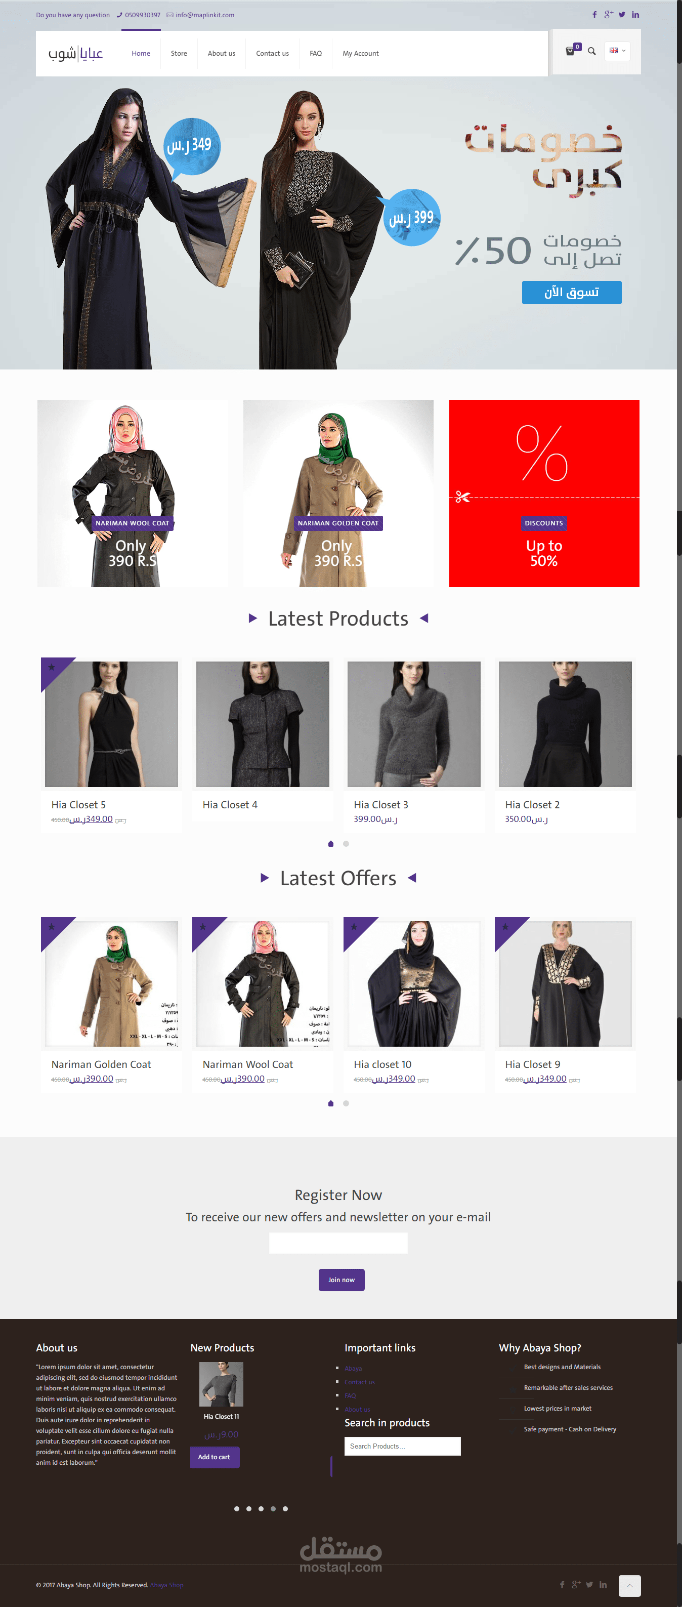Image resolution: width=682 pixels, height=1607 pixels.
Task: Expand the language flag dropdown
Action: pyautogui.click(x=617, y=51)
